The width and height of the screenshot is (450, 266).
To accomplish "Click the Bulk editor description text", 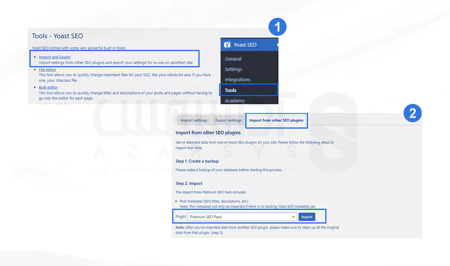I will pyautogui.click(x=125, y=96).
